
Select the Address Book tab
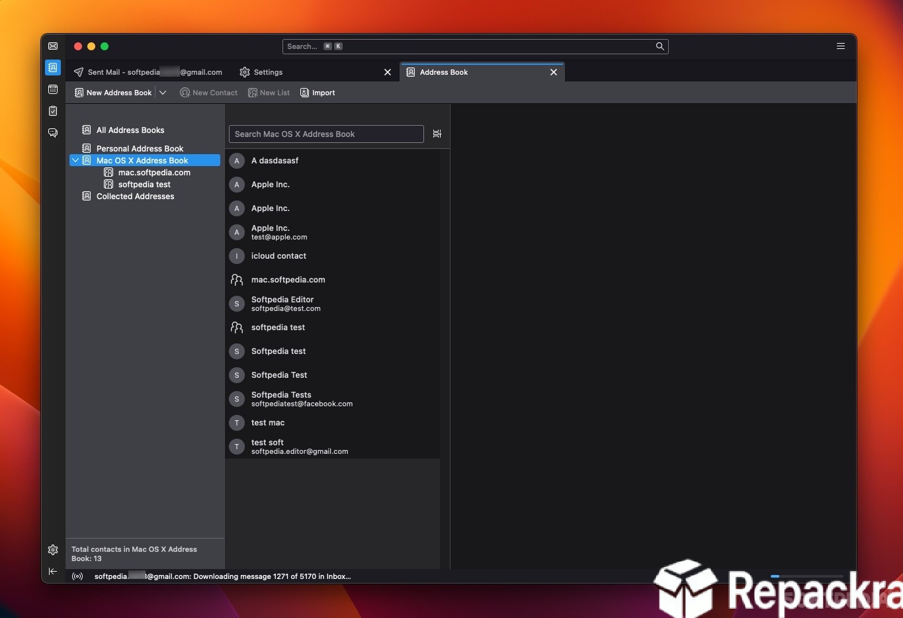click(482, 72)
